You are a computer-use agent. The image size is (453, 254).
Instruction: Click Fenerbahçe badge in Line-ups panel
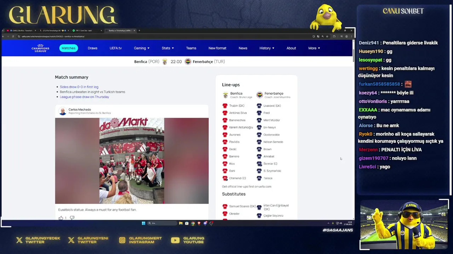pyautogui.click(x=260, y=95)
